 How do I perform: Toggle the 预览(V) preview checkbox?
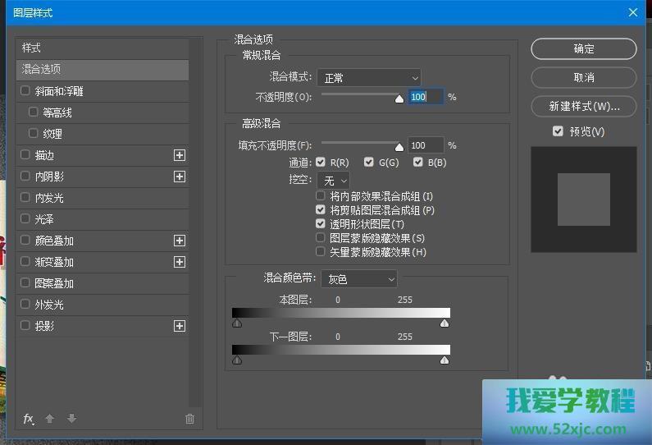click(x=558, y=131)
